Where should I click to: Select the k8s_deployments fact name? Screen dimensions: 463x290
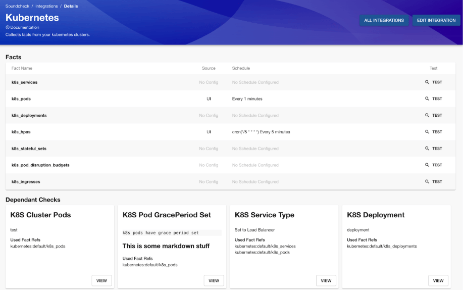29,115
